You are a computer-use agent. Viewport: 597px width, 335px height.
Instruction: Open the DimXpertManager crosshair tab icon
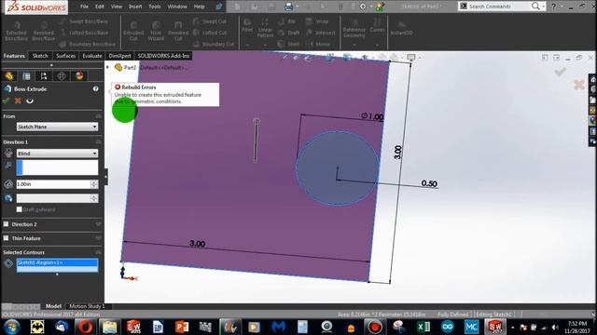pos(62,76)
